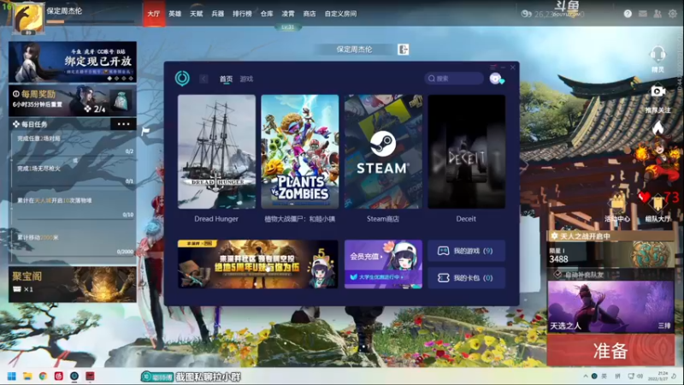Select 首页 tab in launcher
The width and height of the screenshot is (684, 385).
click(x=226, y=79)
